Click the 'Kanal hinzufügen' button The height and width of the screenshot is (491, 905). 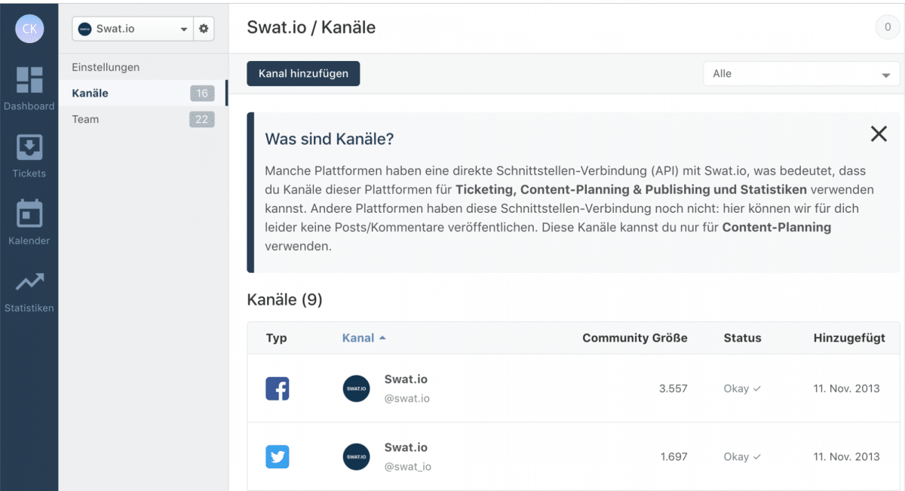[303, 73]
